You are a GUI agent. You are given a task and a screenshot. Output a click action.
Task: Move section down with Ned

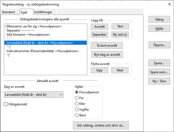[120, 70]
